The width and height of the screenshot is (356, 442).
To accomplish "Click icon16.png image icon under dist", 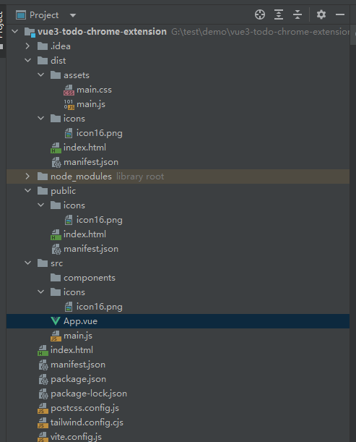I will 69,133.
